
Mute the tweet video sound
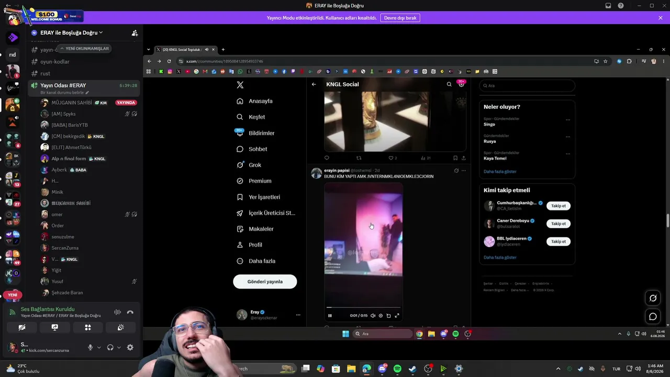pyautogui.click(x=373, y=316)
